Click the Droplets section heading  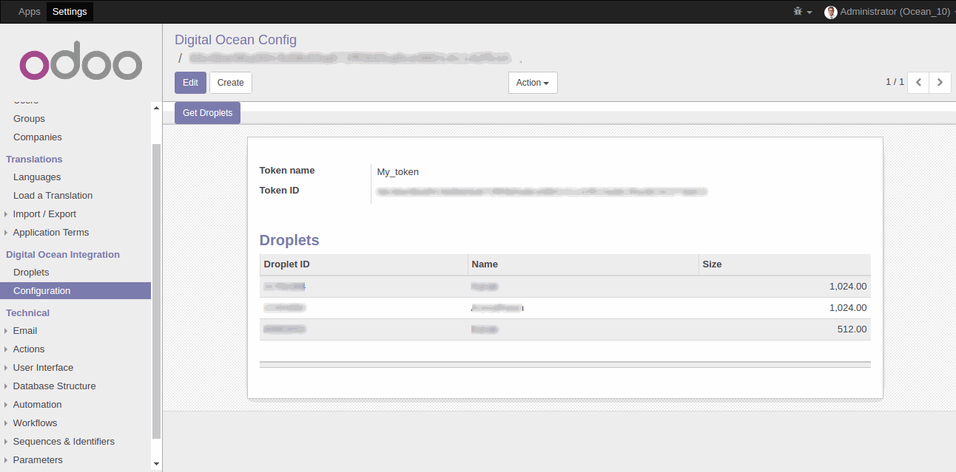289,240
